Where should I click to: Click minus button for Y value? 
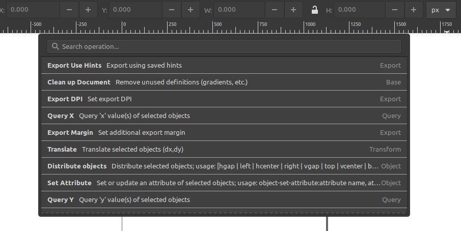point(172,10)
